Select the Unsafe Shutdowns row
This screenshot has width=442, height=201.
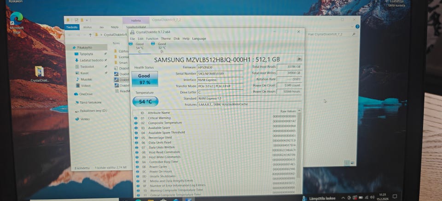point(215,176)
